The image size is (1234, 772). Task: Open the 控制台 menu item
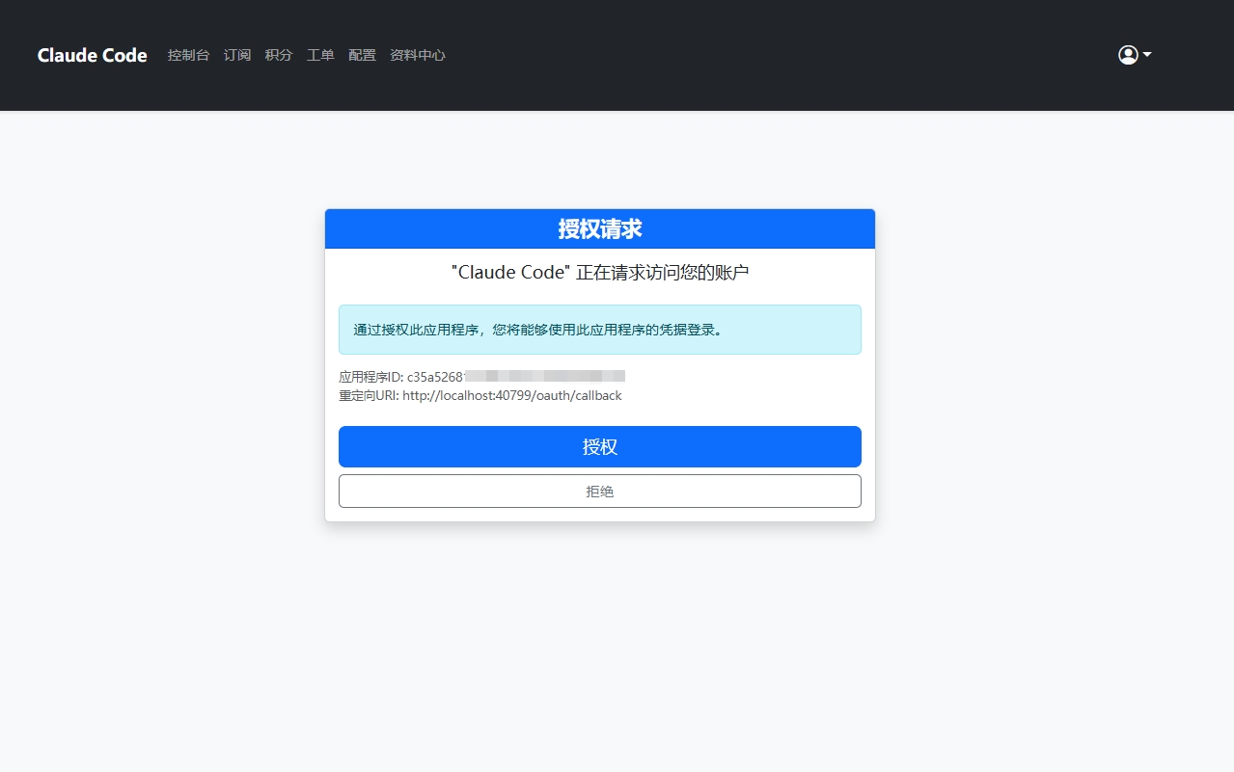click(x=188, y=55)
